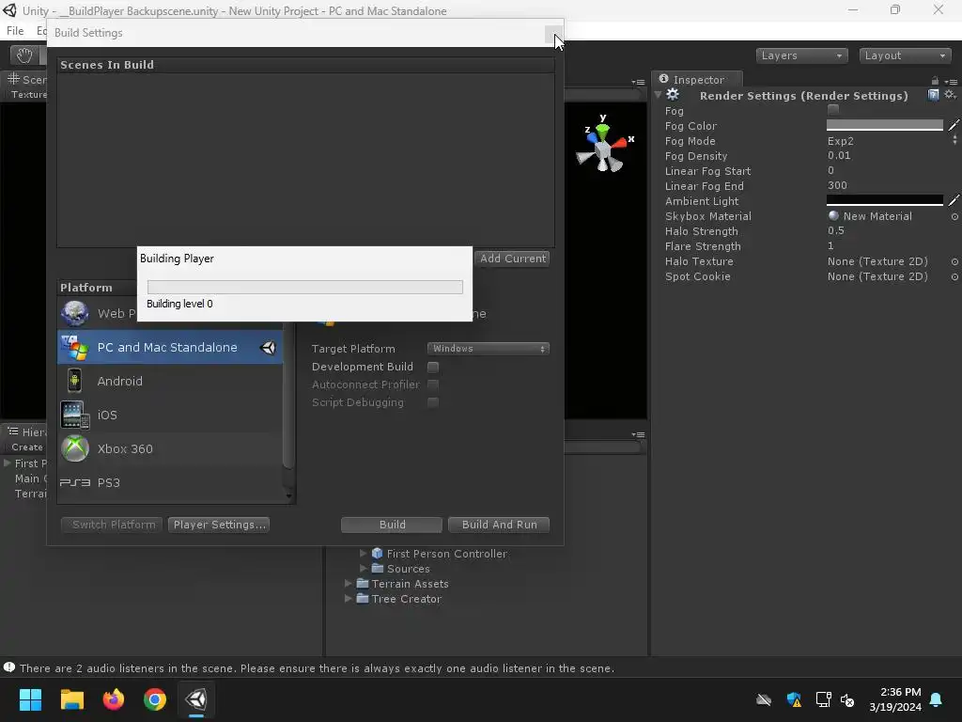
Task: Switch to the Inspector tab
Action: click(x=697, y=79)
